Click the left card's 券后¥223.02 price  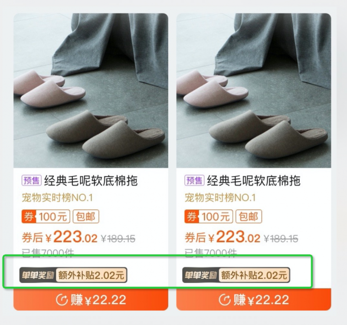[x=59, y=237]
